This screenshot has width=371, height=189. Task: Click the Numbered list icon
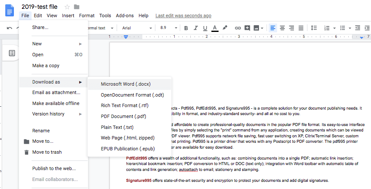tap(327, 28)
